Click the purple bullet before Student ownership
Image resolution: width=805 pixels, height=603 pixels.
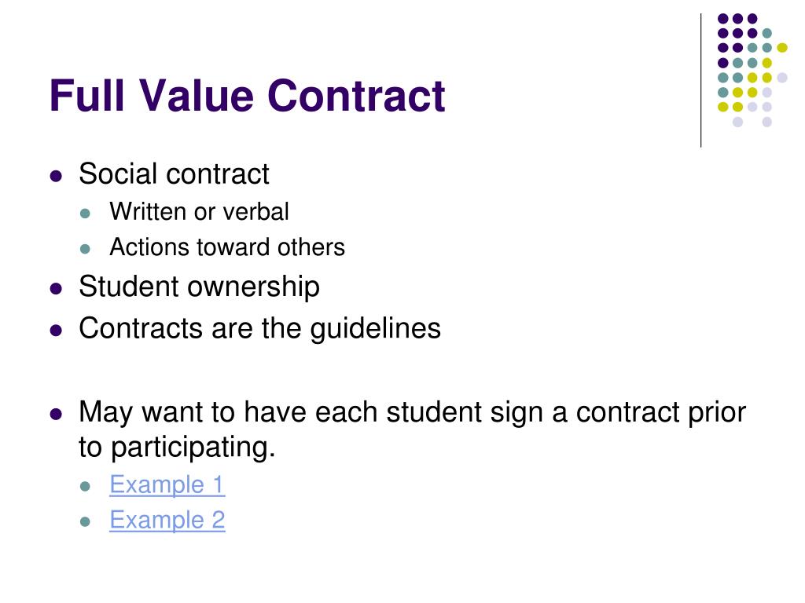click(56, 289)
